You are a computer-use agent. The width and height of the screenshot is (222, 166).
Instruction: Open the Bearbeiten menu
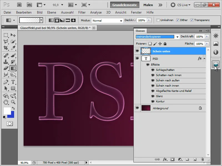24,12
